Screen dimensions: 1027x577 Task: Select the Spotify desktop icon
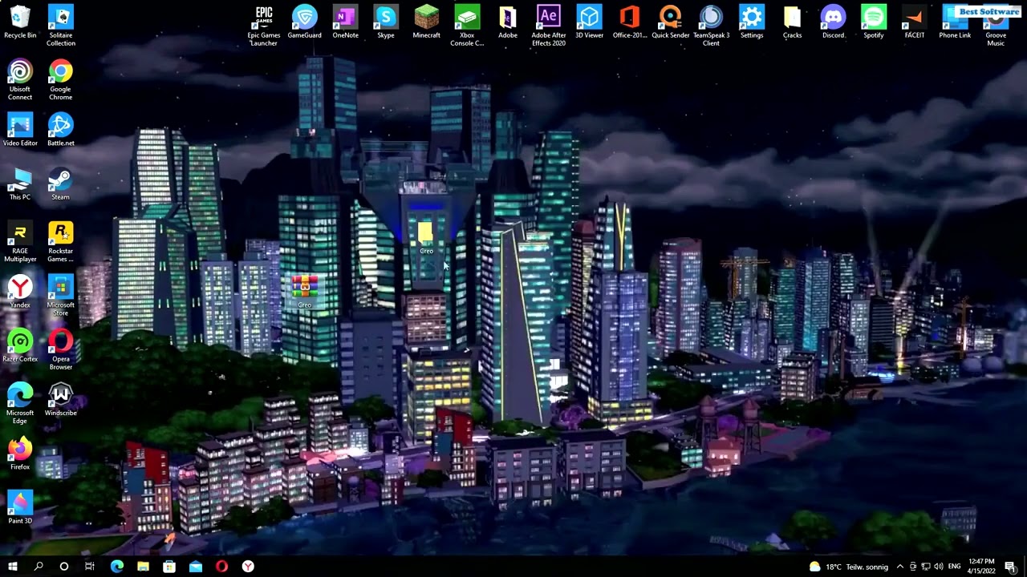coord(874,22)
